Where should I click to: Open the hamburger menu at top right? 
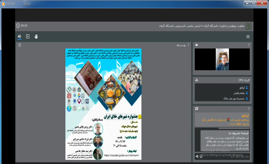click(x=248, y=37)
